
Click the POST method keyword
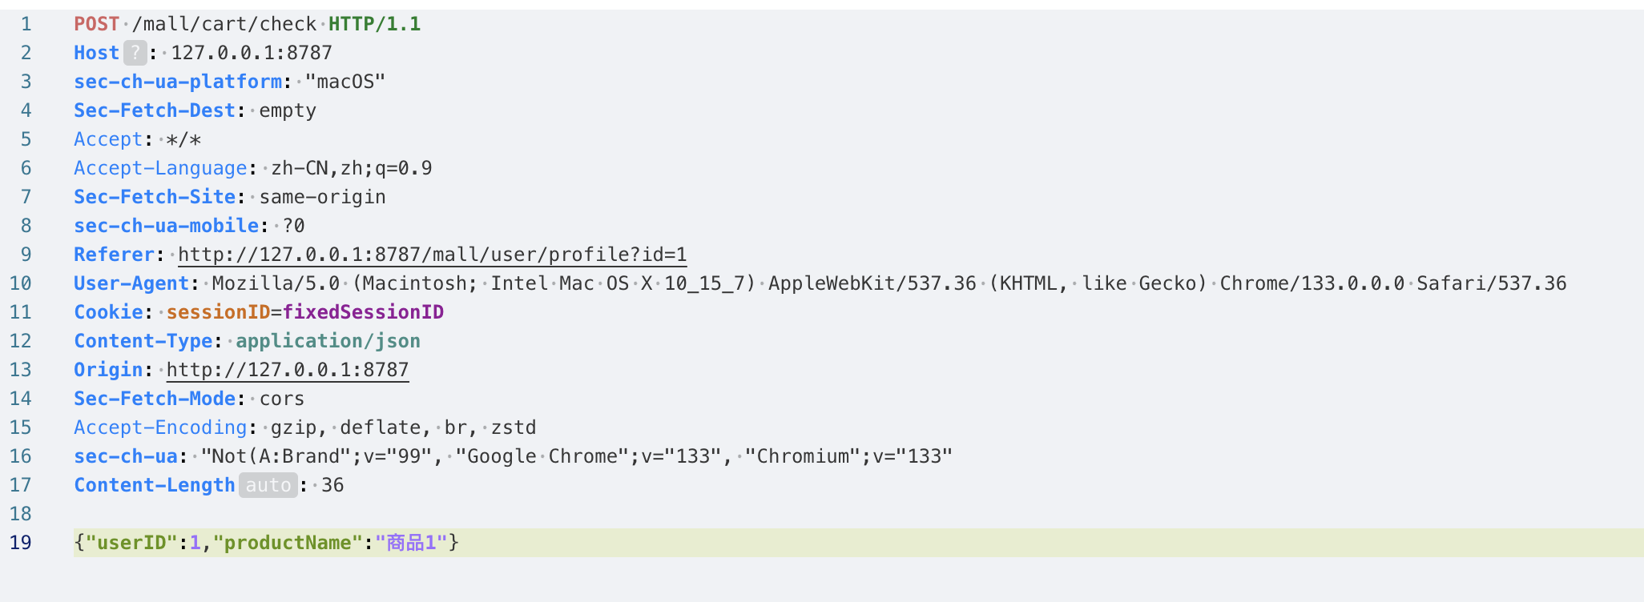(96, 24)
